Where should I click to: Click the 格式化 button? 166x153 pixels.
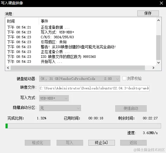(x=38, y=143)
